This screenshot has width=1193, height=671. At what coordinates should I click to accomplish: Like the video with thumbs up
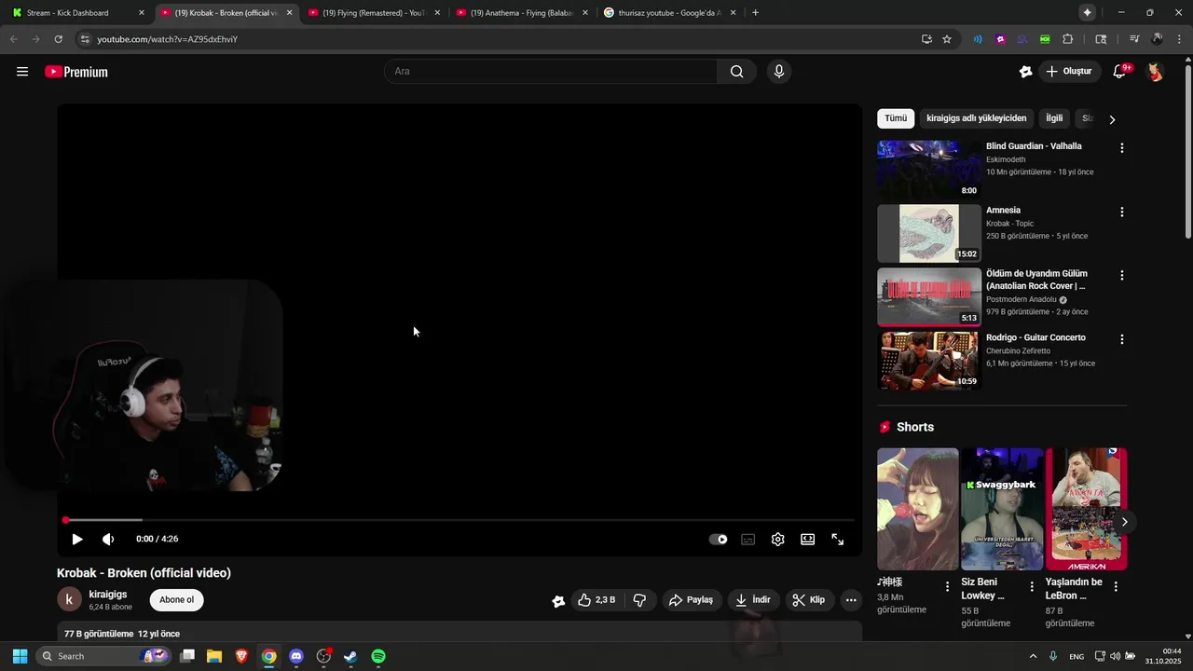click(x=596, y=600)
